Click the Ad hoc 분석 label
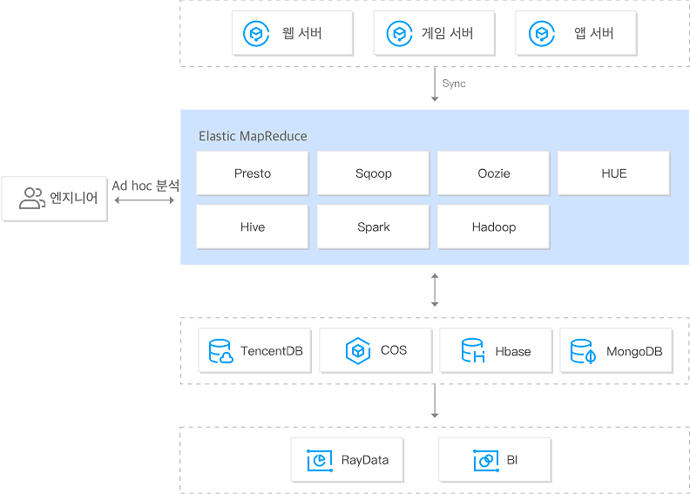Screen dimensions: 690x494 pyautogui.click(x=145, y=186)
